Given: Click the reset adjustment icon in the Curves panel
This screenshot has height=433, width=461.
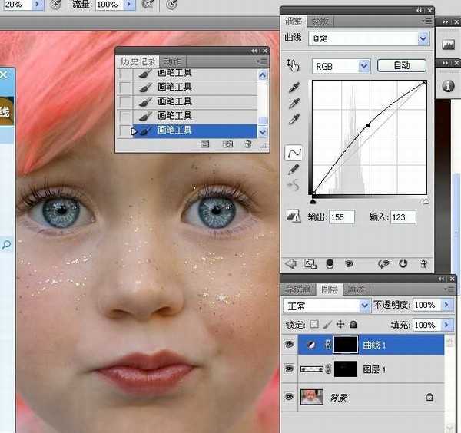Looking at the screenshot, I should pyautogui.click(x=403, y=263).
